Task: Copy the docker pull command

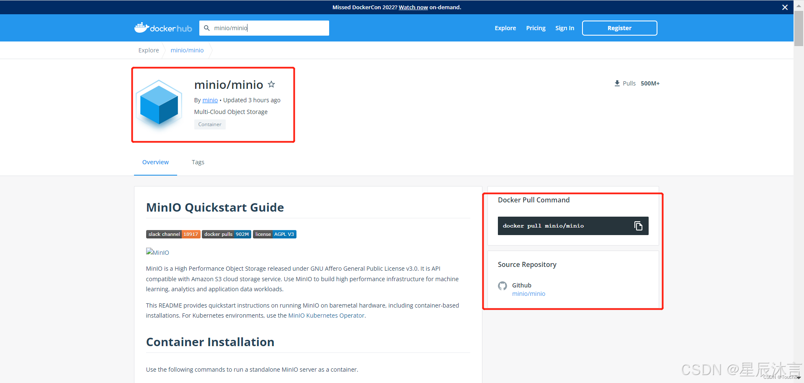Action: point(638,226)
